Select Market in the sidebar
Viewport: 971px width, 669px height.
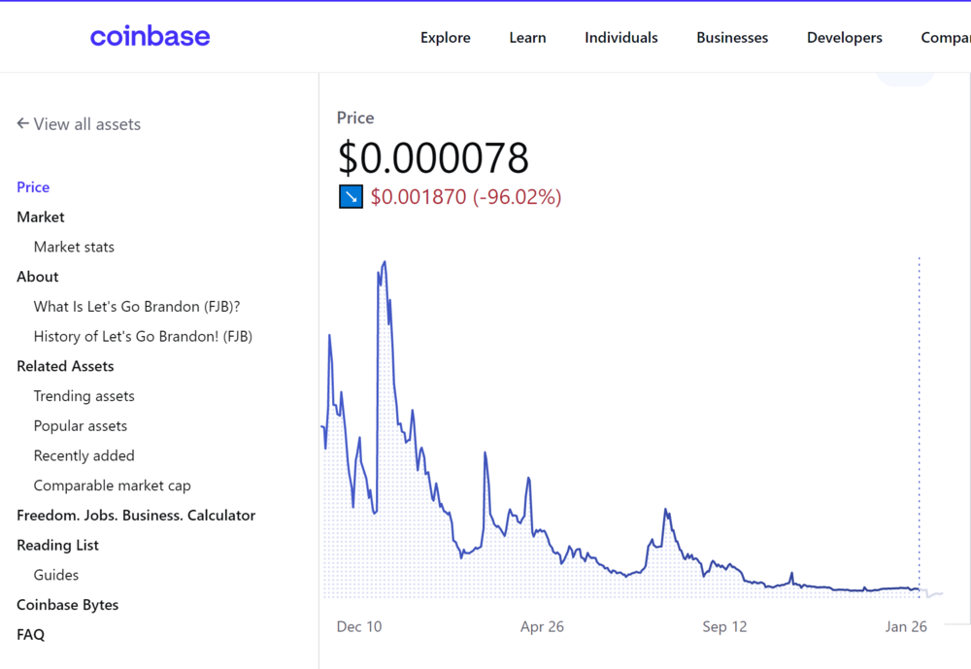coord(41,217)
